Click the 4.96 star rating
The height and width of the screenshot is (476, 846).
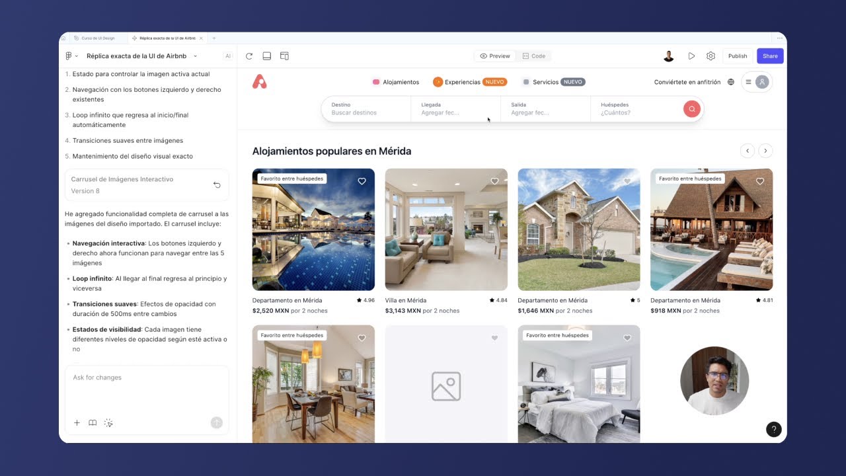(x=365, y=300)
